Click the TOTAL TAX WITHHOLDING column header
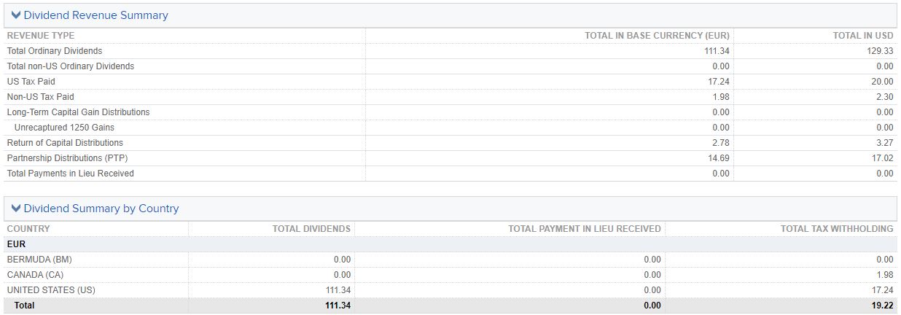 [x=837, y=229]
